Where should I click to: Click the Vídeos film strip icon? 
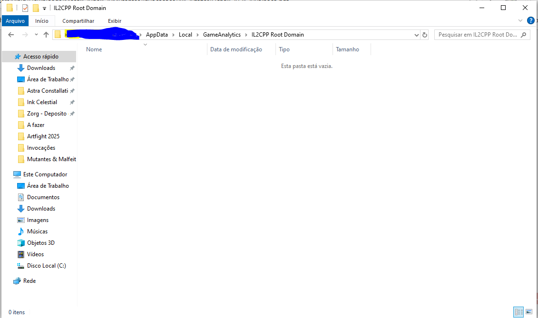(x=21, y=254)
